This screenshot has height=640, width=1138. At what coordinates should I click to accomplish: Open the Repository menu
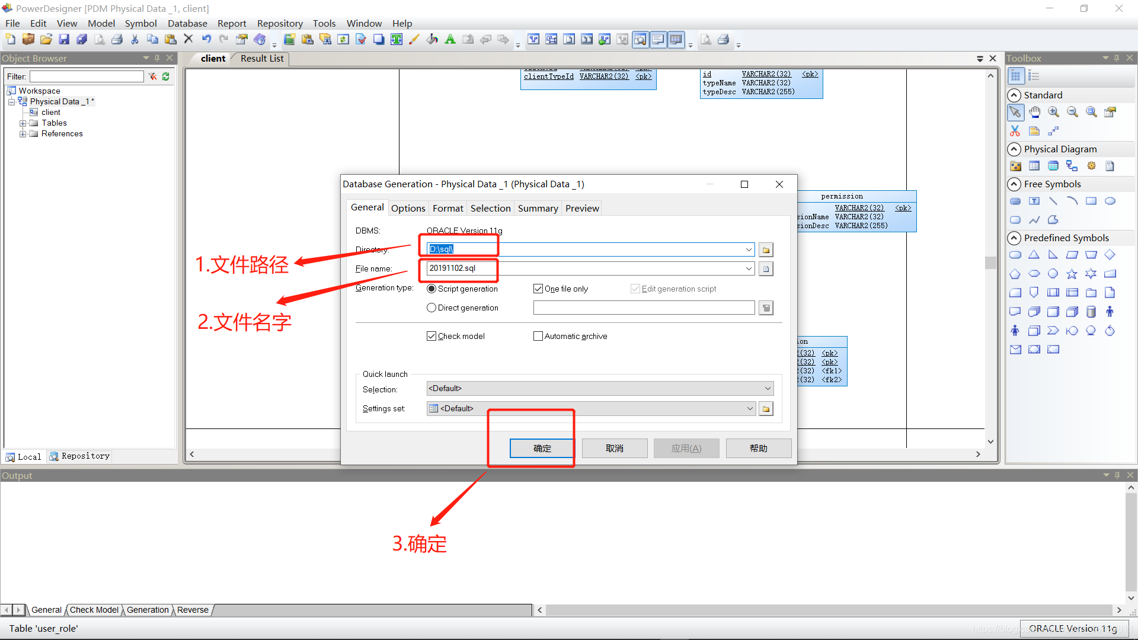point(280,23)
